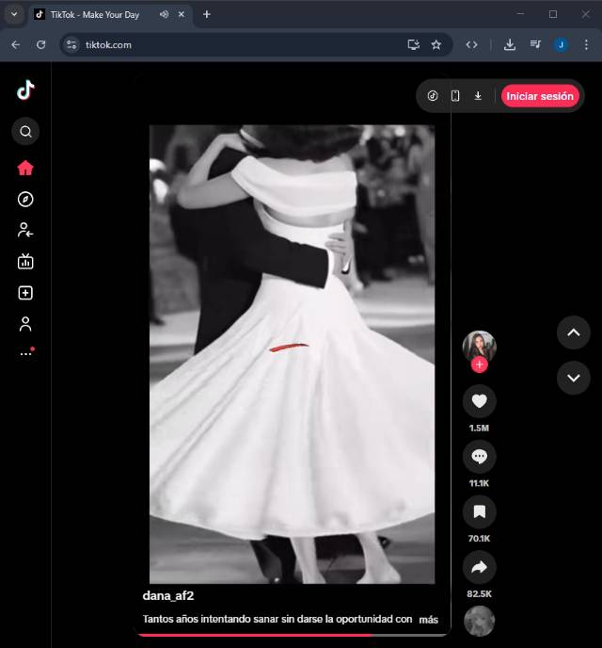Open the TikTok search icon

25,132
